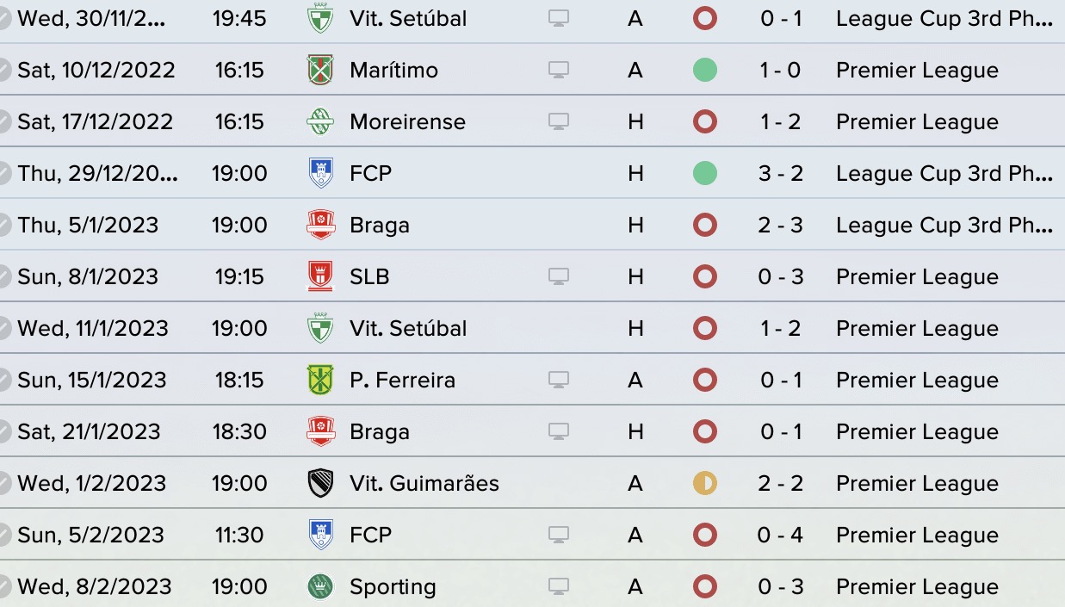The width and height of the screenshot is (1065, 607).
Task: Open Braga team name on 21/1/2023 row
Action: point(380,431)
